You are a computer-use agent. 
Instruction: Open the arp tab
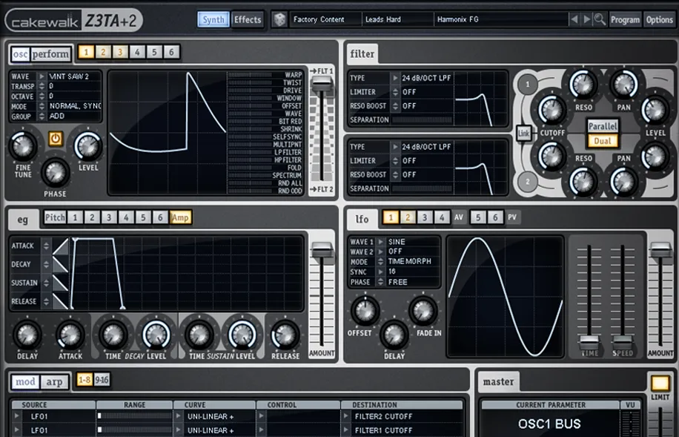tap(54, 382)
